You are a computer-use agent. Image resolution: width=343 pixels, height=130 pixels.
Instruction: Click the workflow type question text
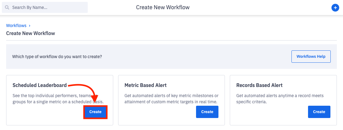57,57
